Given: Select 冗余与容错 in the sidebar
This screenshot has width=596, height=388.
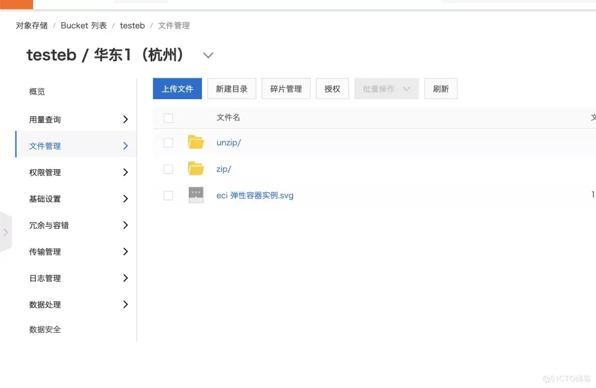Looking at the screenshot, I should point(49,225).
